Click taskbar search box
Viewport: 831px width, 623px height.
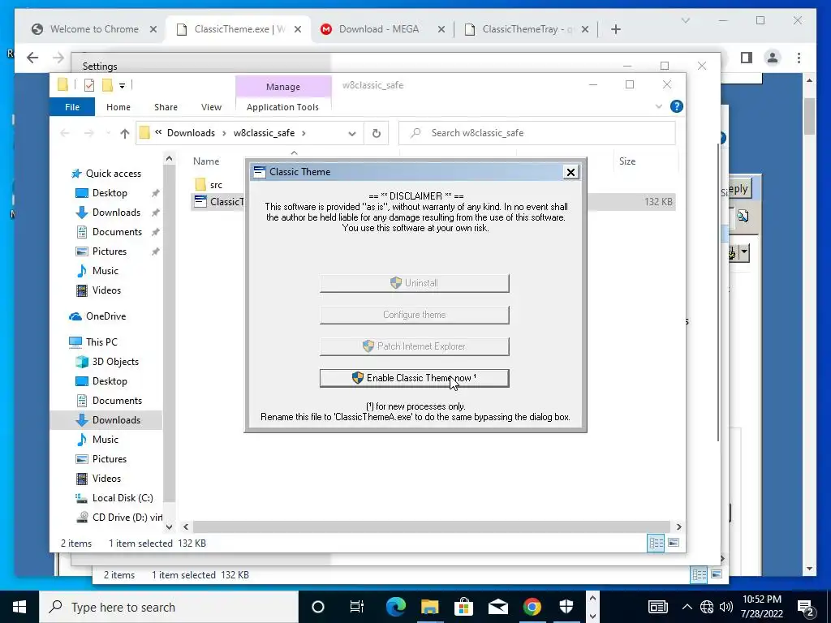(169, 607)
